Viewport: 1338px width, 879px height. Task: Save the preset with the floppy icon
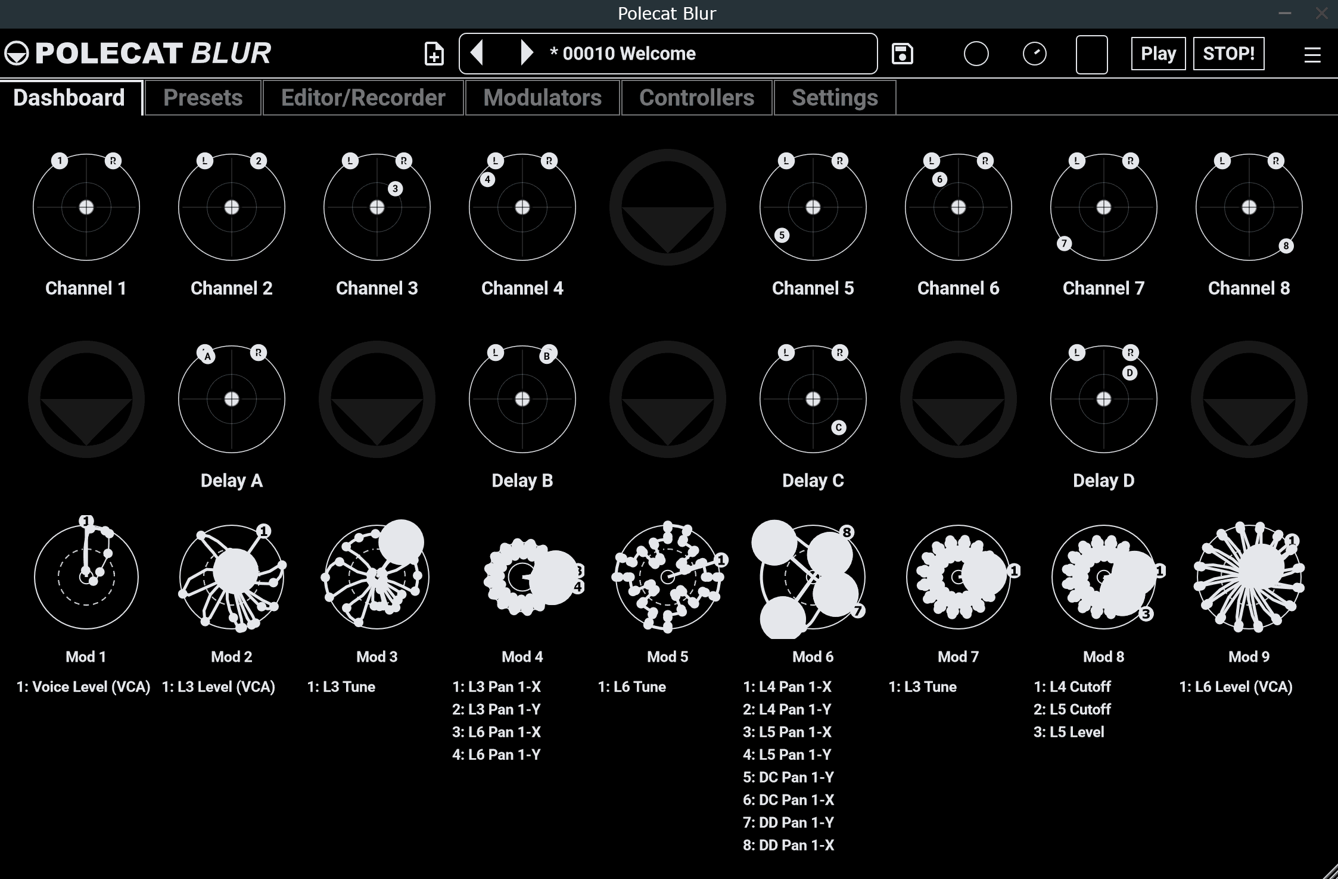point(902,54)
